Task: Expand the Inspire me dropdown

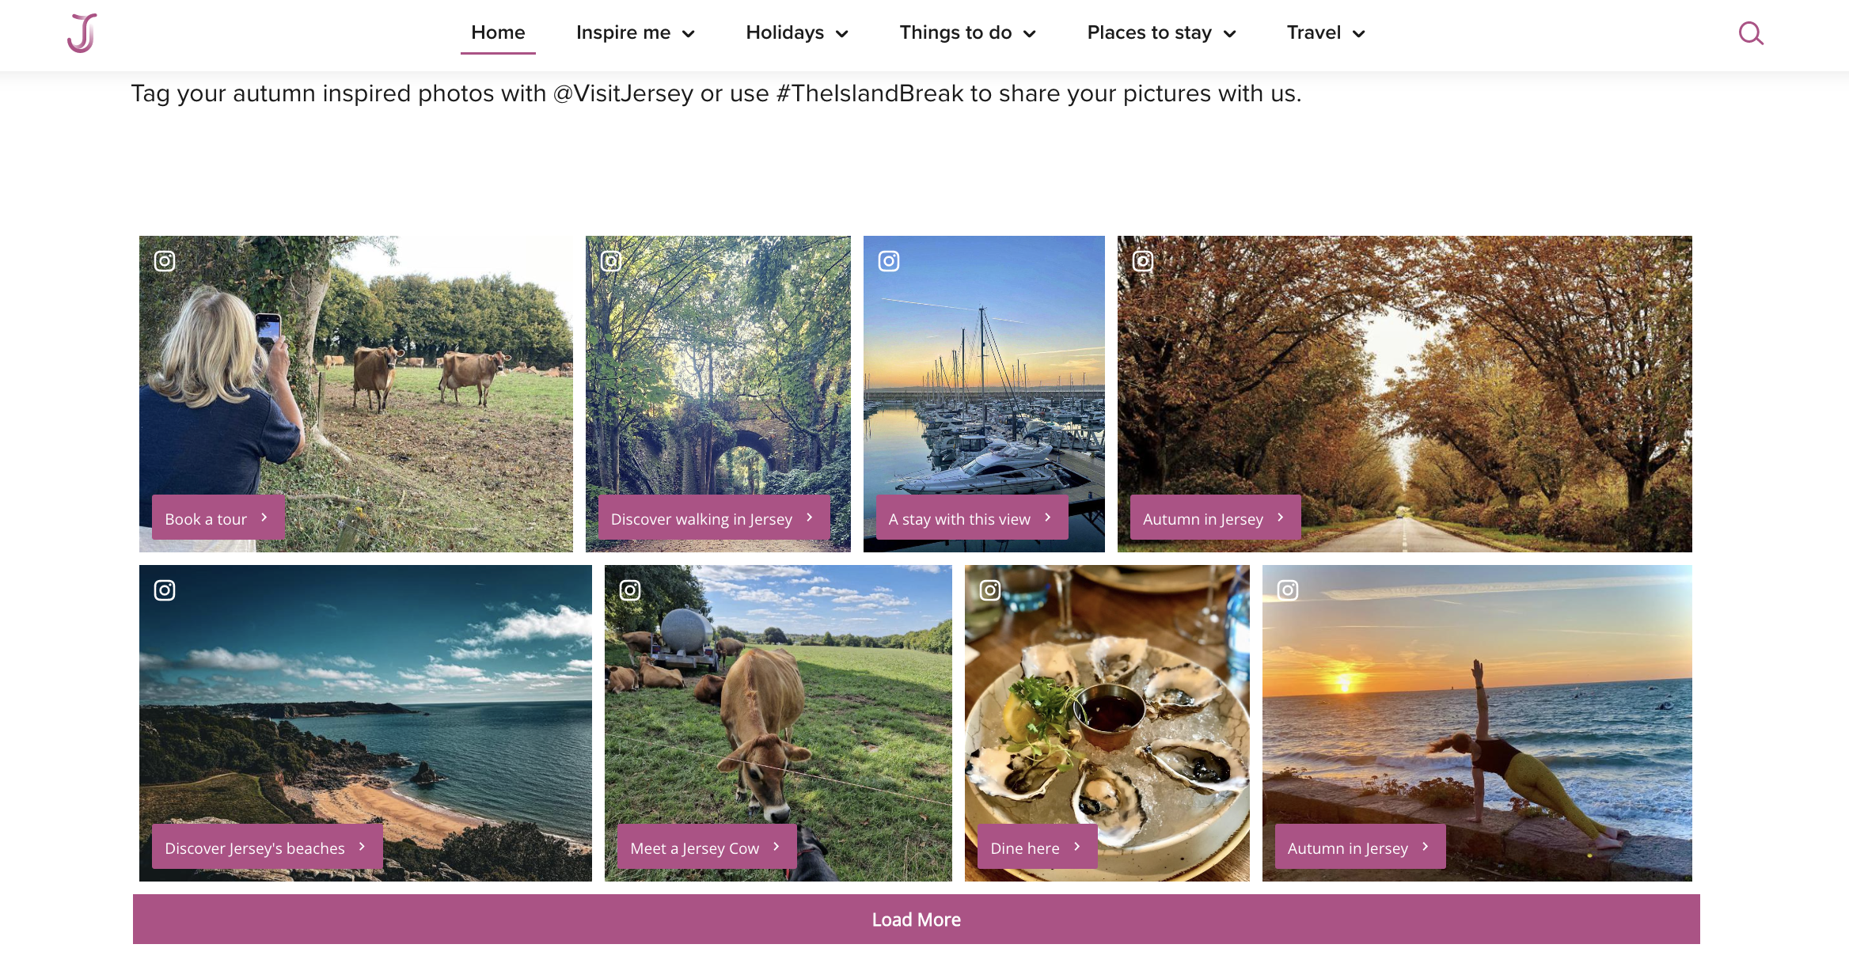Action: pos(635,33)
